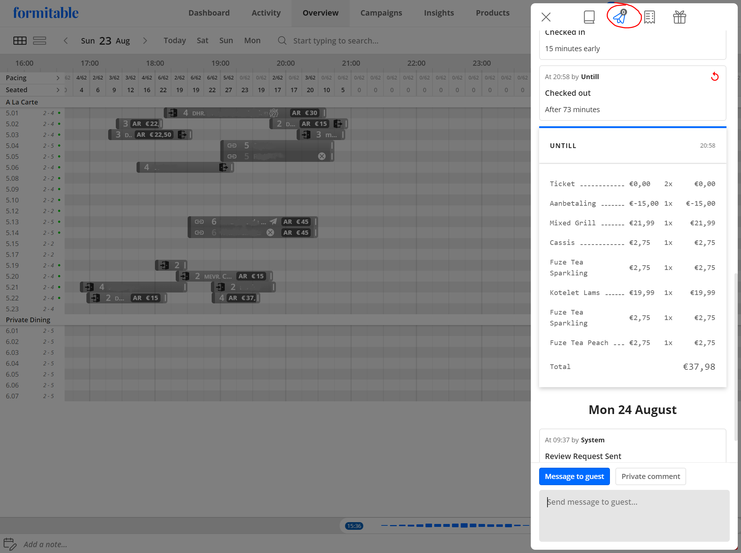Close the reservation detail side panel

pyautogui.click(x=546, y=17)
